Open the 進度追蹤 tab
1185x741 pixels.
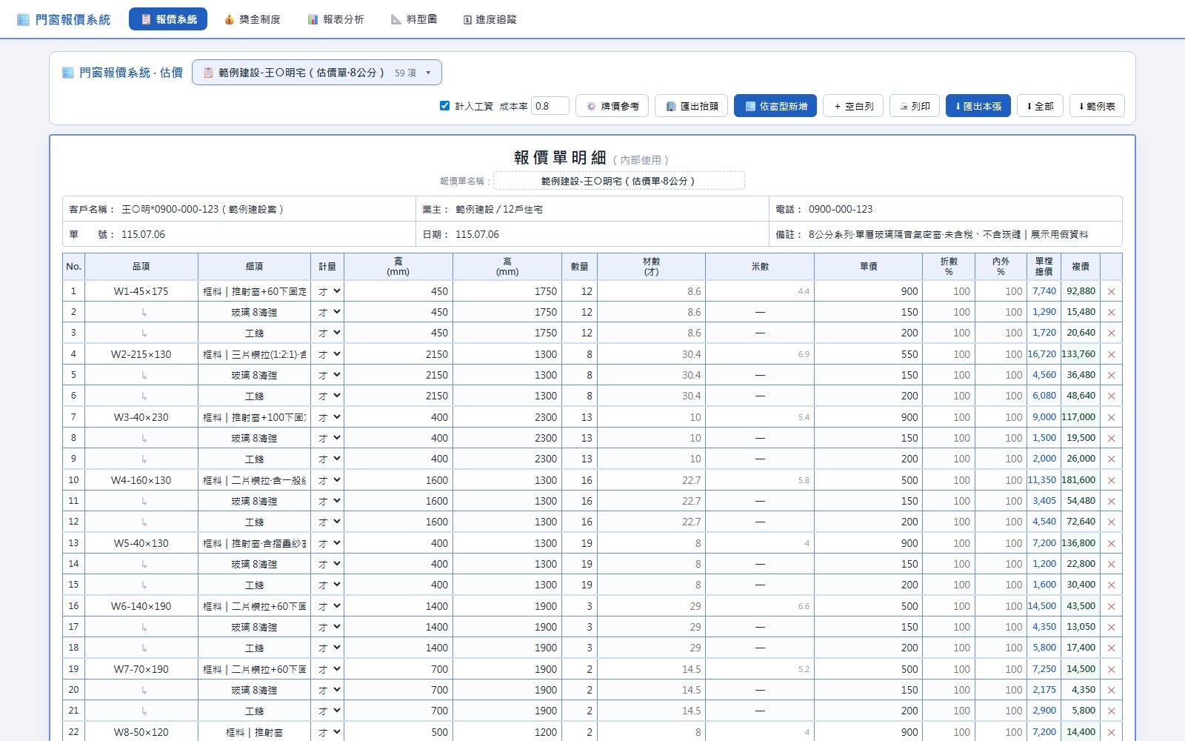pyautogui.click(x=490, y=19)
